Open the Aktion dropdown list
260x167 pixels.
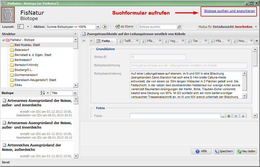coord(98,27)
